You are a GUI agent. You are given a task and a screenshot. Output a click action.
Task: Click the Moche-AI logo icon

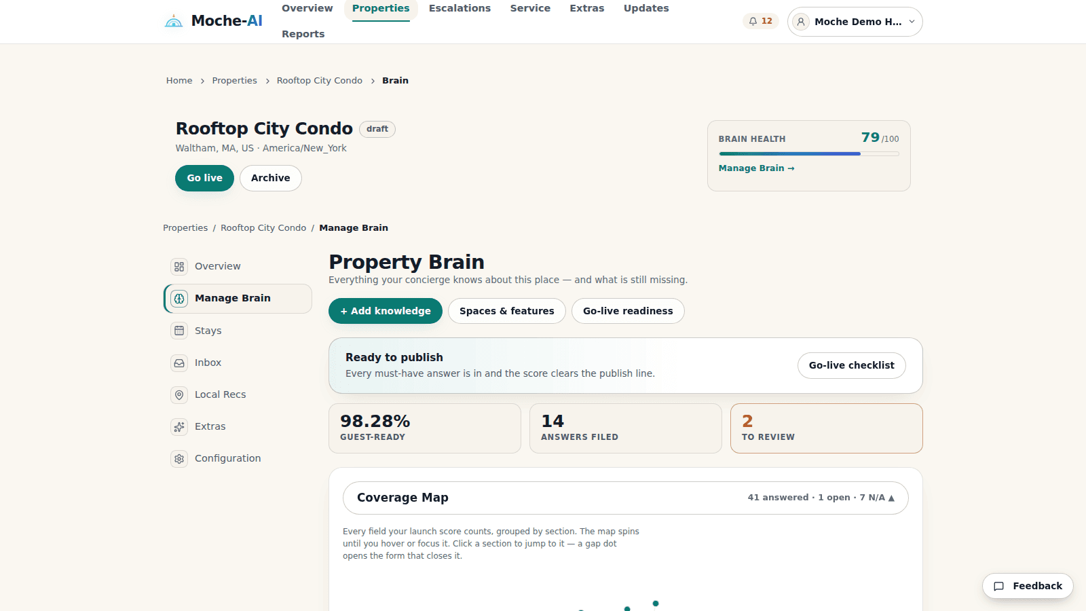pos(174,21)
